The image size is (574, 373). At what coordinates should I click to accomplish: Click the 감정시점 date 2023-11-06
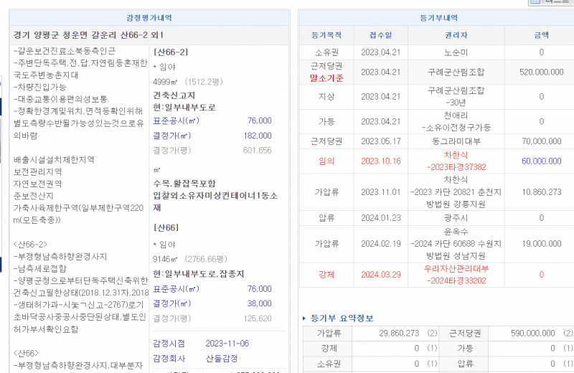click(226, 343)
